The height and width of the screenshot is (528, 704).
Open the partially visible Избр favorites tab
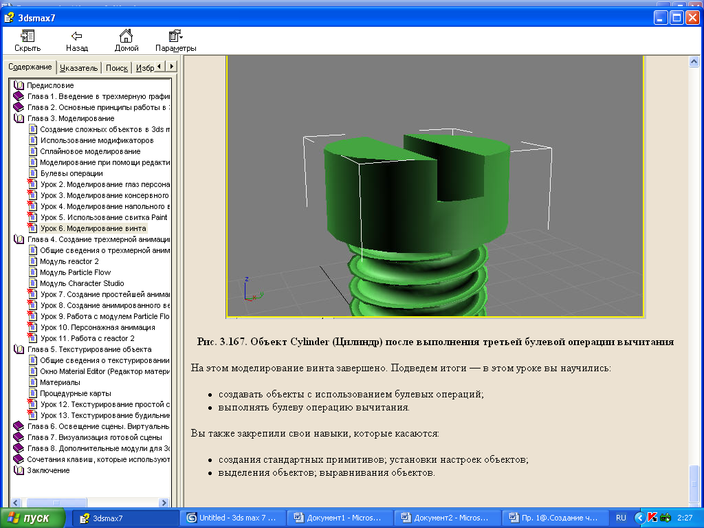(x=144, y=68)
